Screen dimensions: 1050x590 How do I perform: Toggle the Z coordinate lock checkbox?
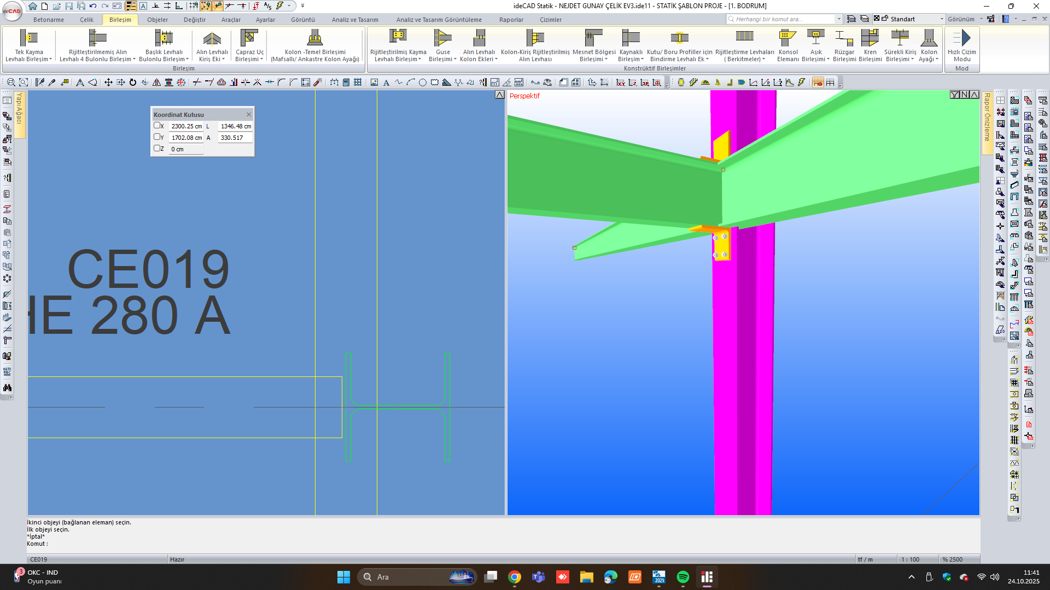click(157, 149)
